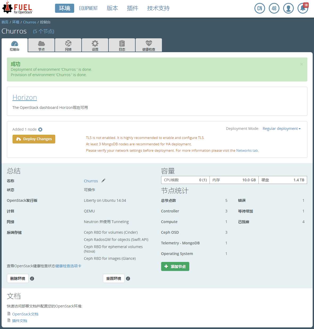
Task: Open the Horizon dashboard link
Action: coord(25,97)
